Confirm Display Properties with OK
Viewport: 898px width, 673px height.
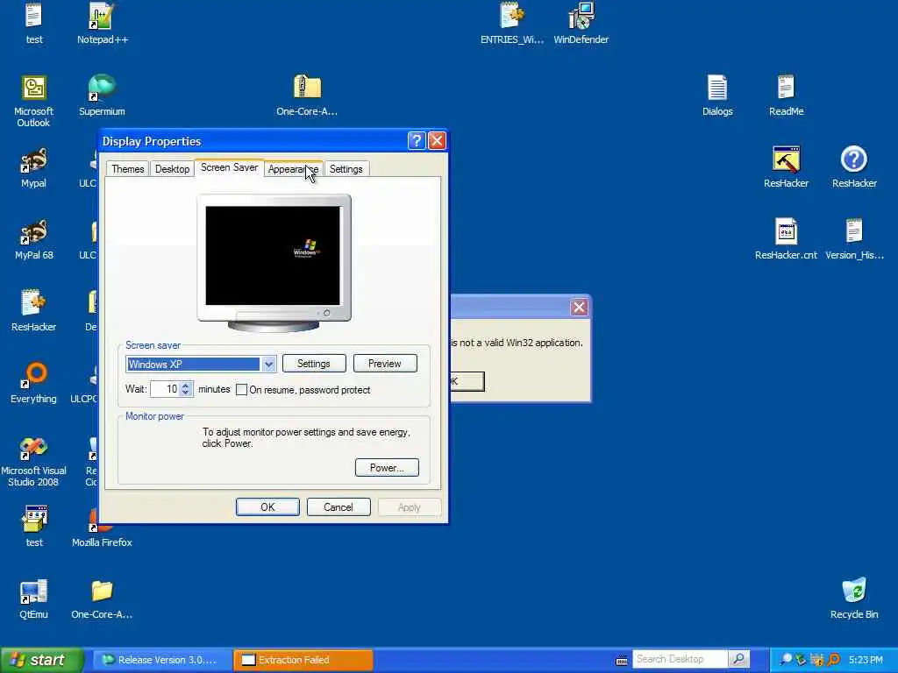tap(267, 507)
